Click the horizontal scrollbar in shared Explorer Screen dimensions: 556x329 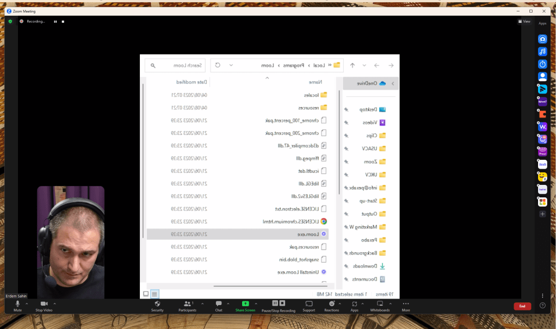tap(270, 285)
